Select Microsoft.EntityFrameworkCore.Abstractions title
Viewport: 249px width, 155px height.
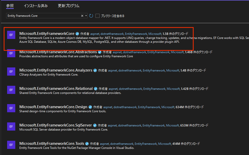[58, 52]
